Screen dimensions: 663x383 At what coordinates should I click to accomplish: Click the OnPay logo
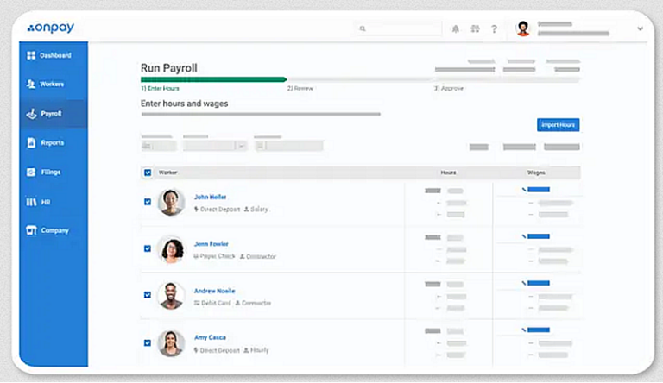point(51,28)
